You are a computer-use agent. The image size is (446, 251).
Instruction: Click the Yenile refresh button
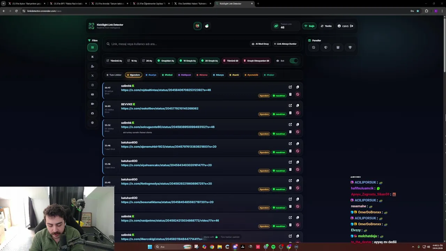[x=326, y=26]
